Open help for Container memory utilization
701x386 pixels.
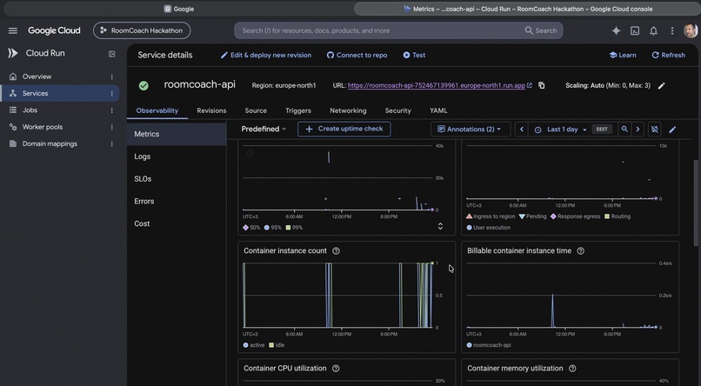572,369
